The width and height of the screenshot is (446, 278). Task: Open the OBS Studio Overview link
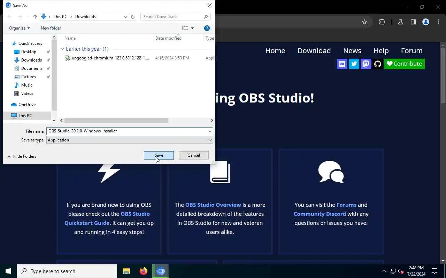[213, 205]
